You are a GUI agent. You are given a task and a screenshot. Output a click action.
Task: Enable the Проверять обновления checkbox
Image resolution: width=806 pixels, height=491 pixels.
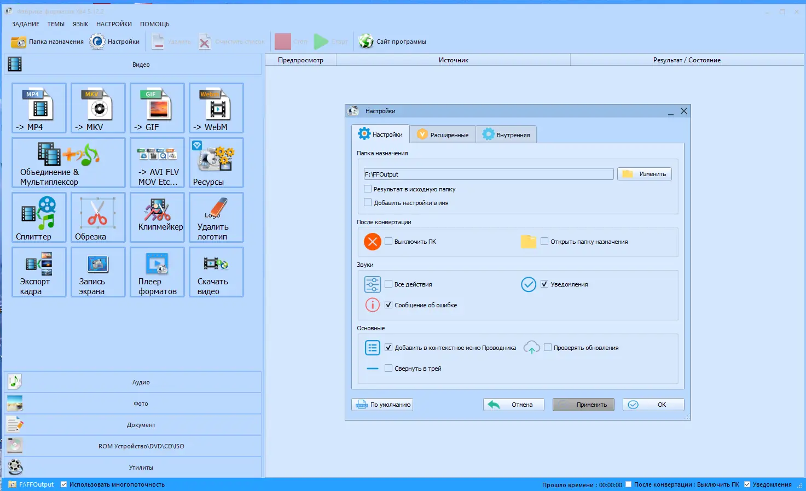(x=548, y=348)
